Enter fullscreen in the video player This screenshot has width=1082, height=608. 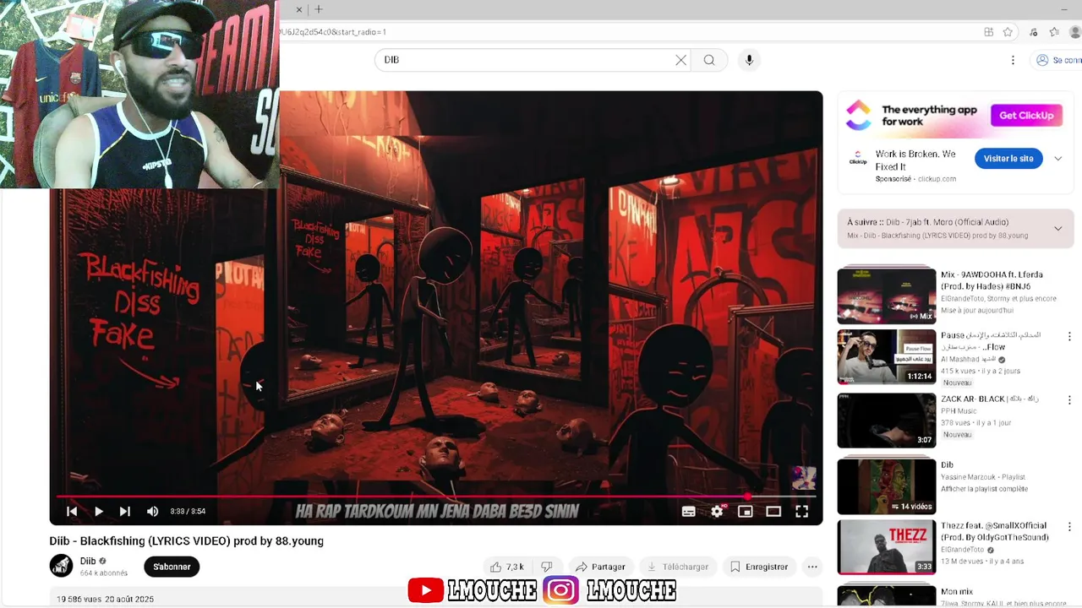pyautogui.click(x=801, y=511)
